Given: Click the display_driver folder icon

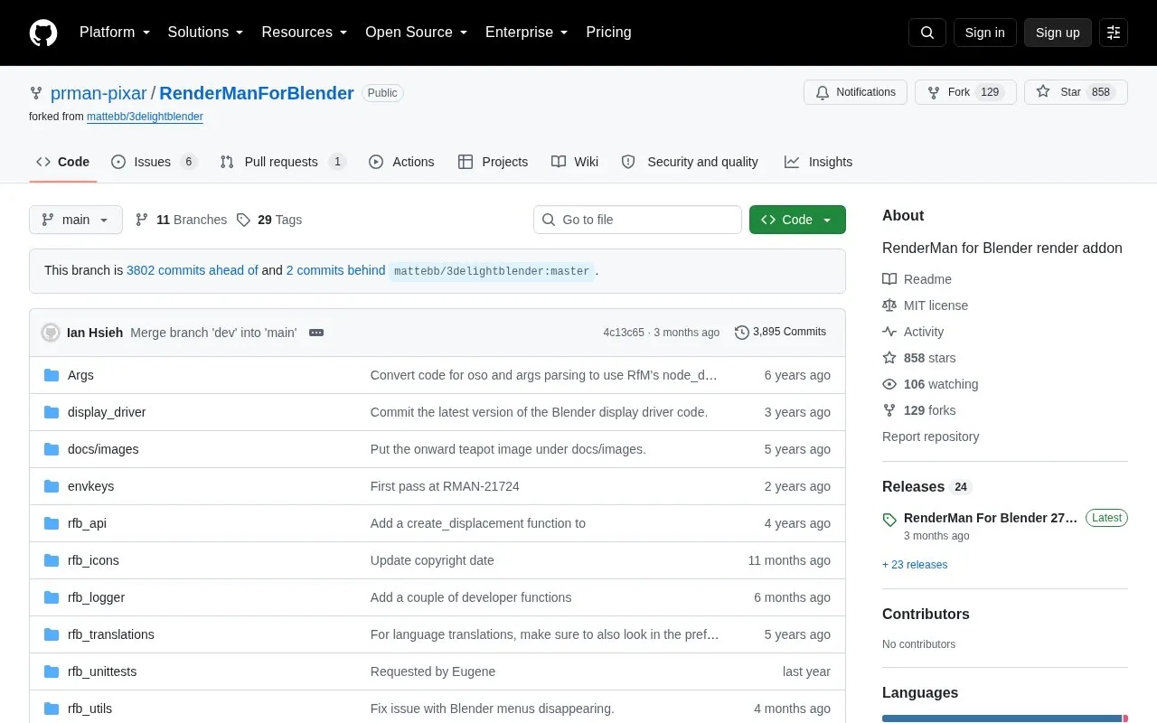Looking at the screenshot, I should [x=52, y=412].
